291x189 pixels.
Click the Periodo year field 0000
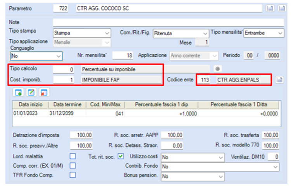click(272, 55)
